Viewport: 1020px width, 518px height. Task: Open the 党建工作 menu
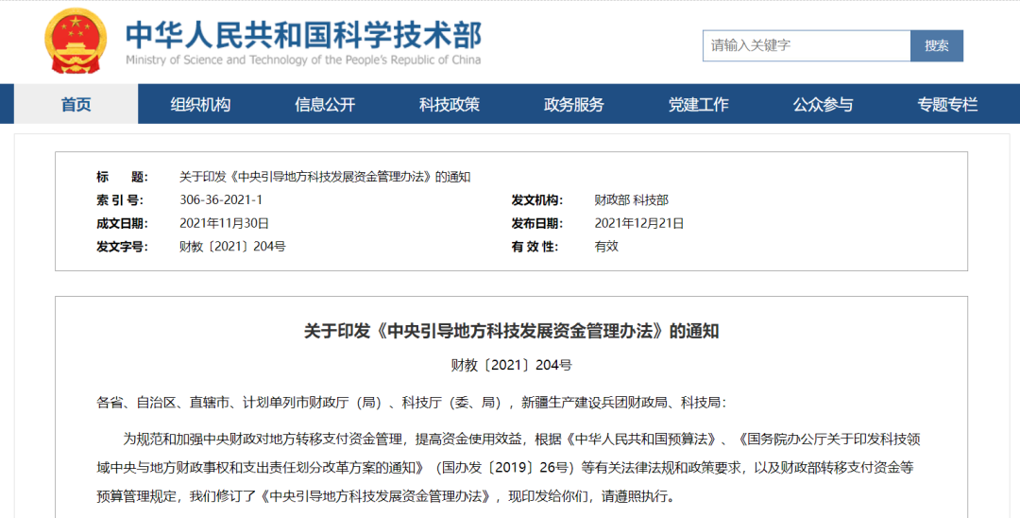click(x=698, y=104)
